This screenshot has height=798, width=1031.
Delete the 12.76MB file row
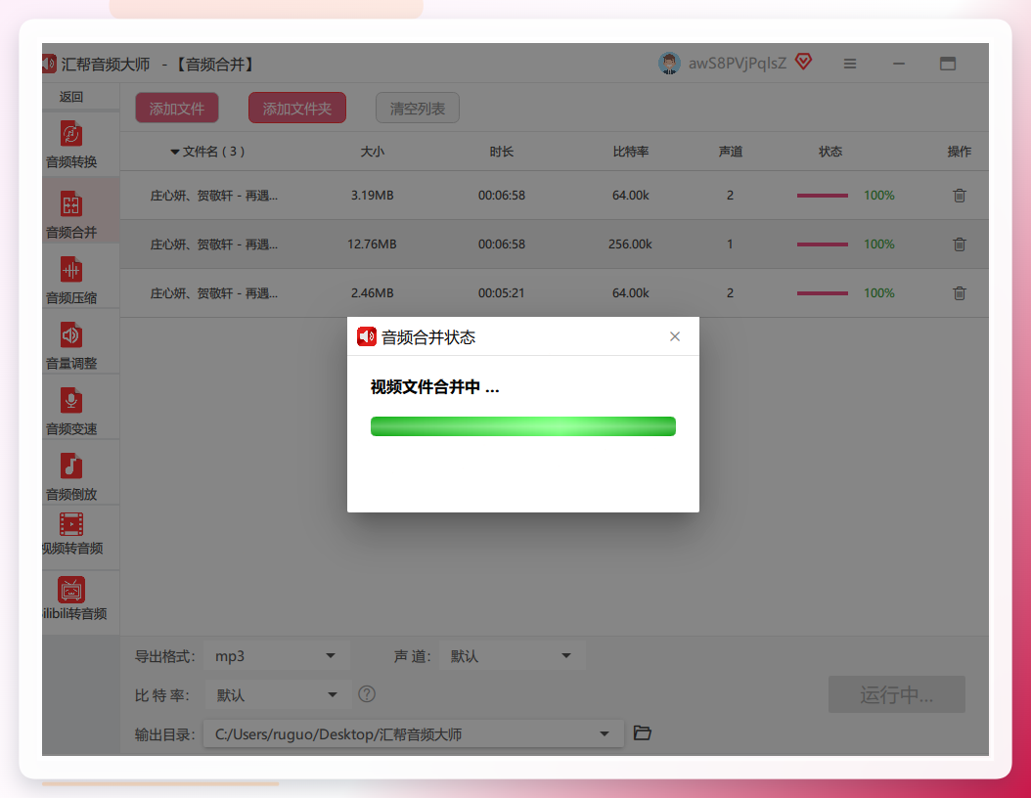click(x=960, y=244)
